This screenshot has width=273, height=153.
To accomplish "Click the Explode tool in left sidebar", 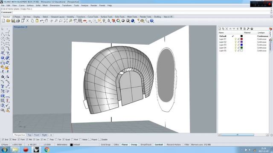I will tap(7, 68).
